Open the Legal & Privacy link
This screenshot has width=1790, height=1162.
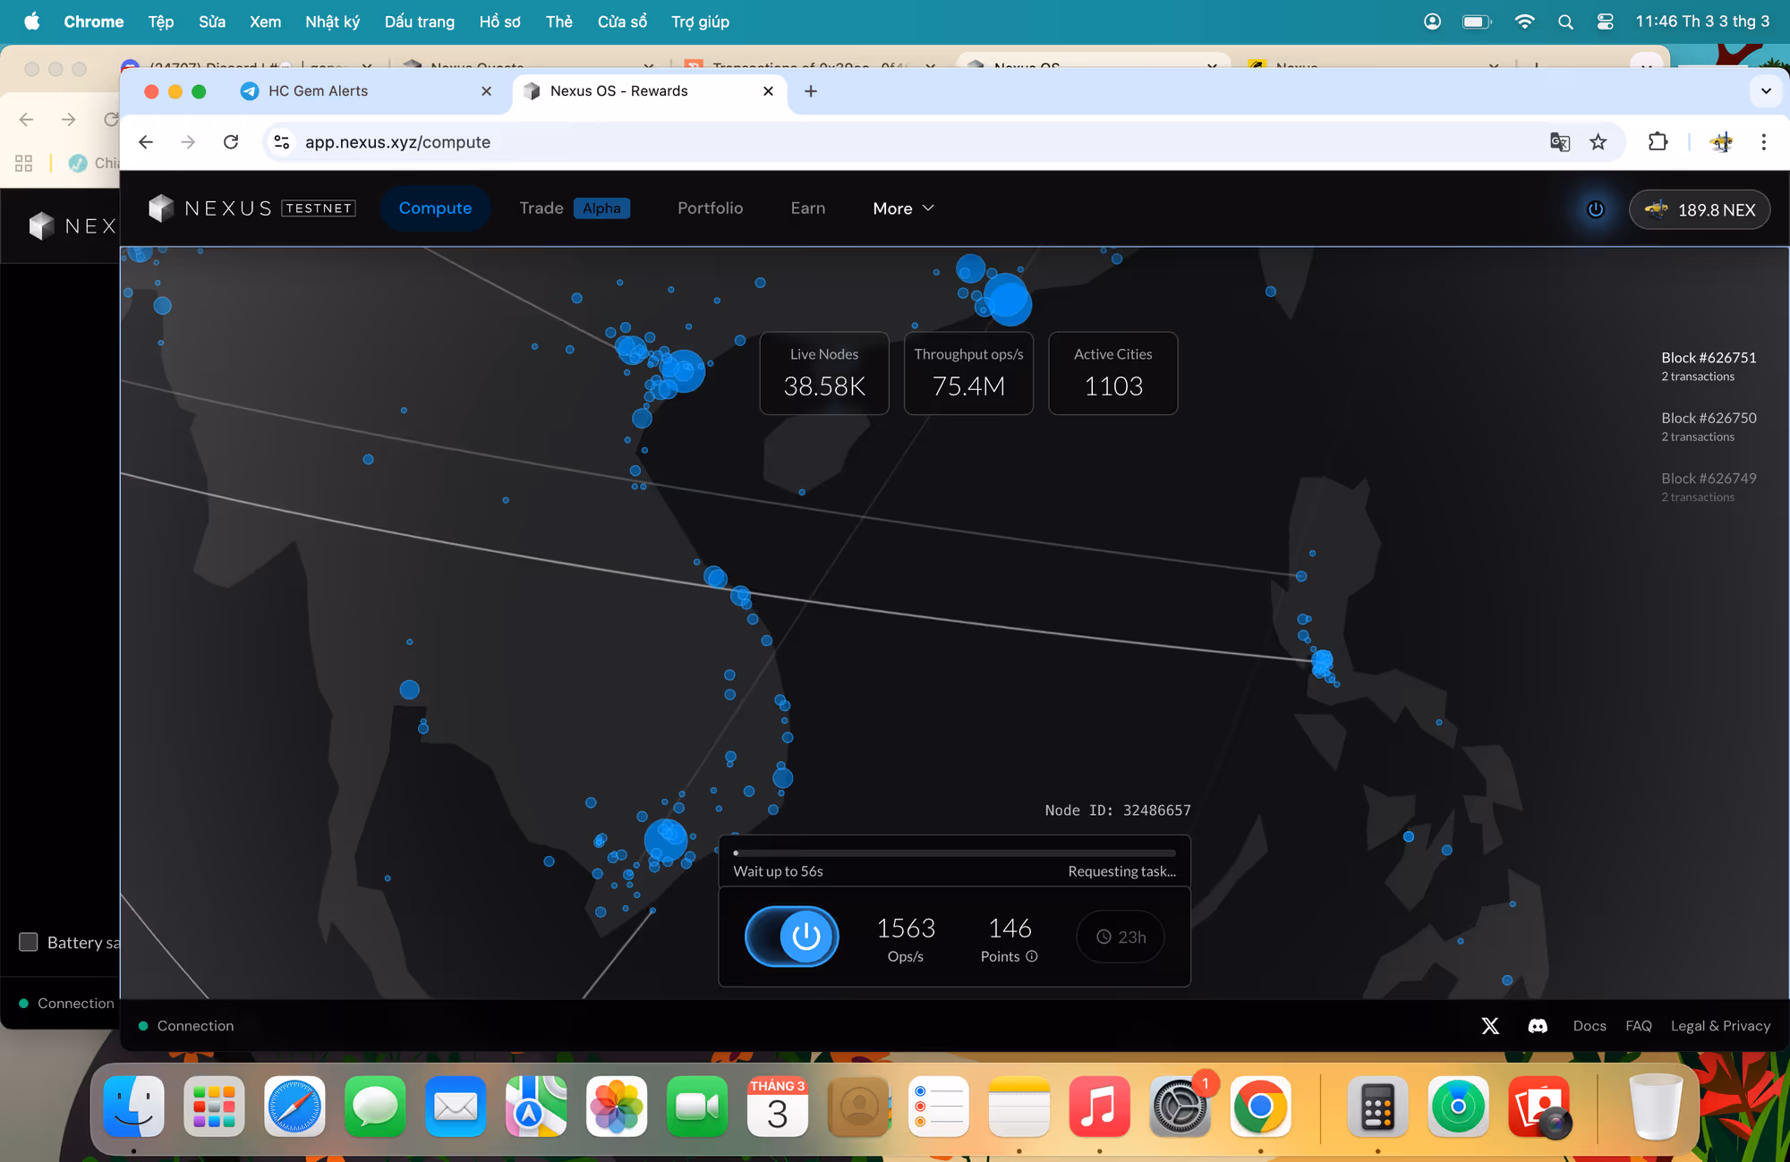click(1720, 1026)
